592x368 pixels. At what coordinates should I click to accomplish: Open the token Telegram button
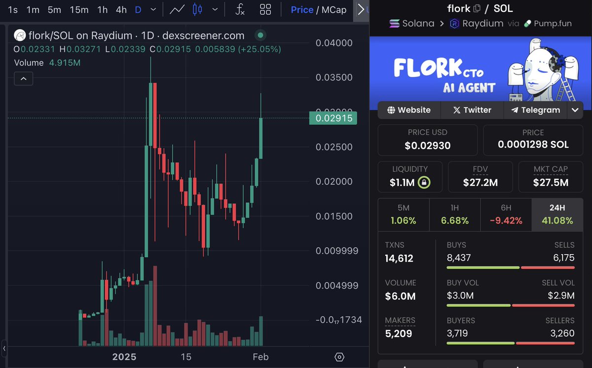coord(536,110)
